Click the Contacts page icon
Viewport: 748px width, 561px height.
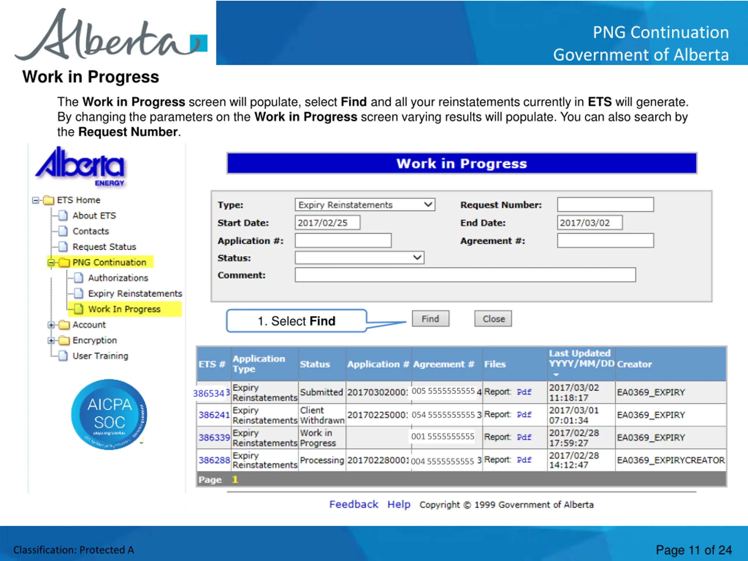(63, 231)
